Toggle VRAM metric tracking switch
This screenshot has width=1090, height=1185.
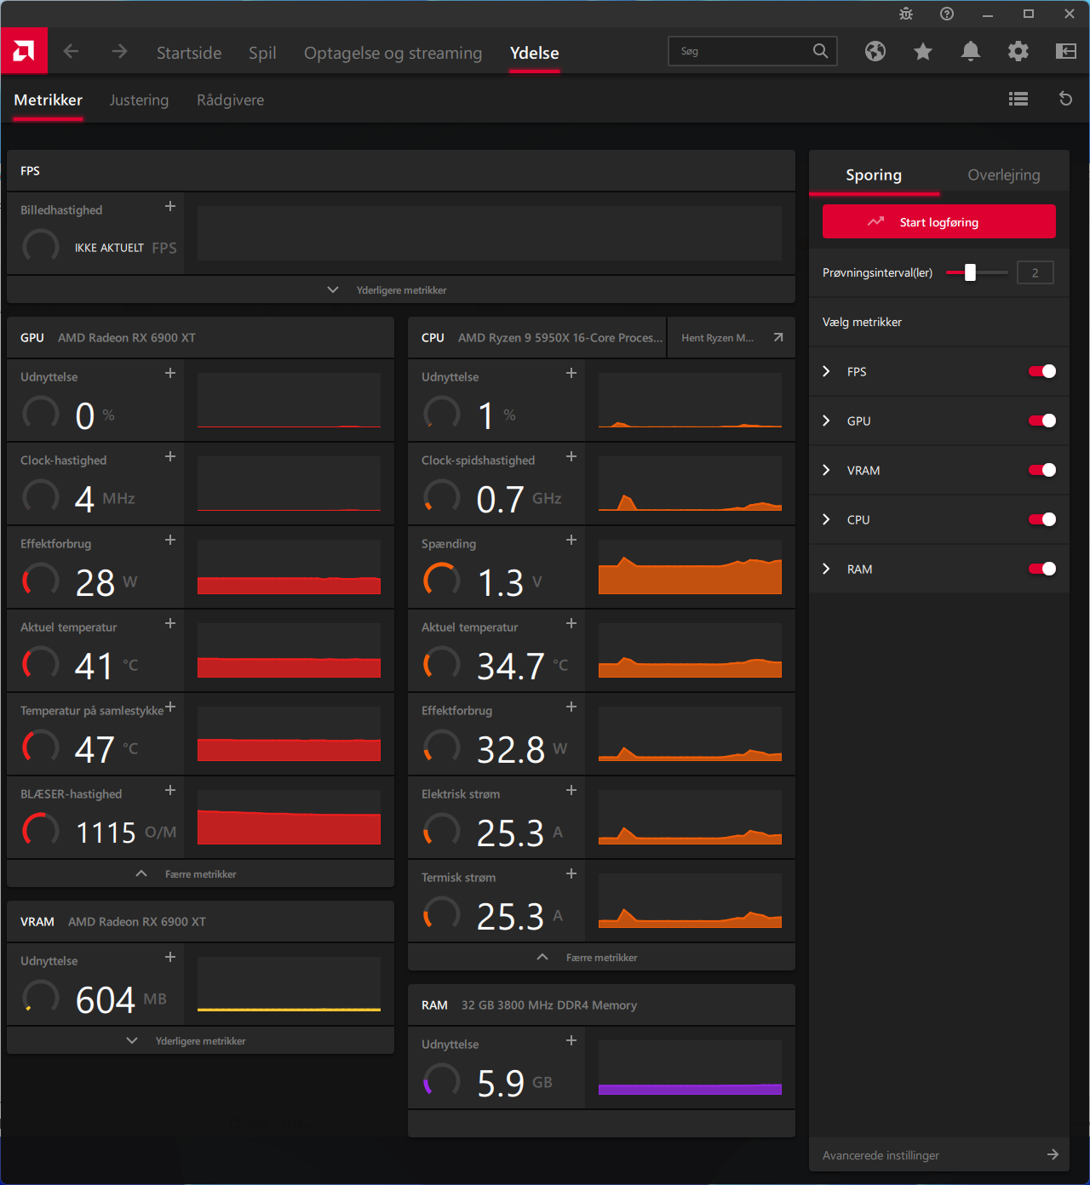point(1042,470)
